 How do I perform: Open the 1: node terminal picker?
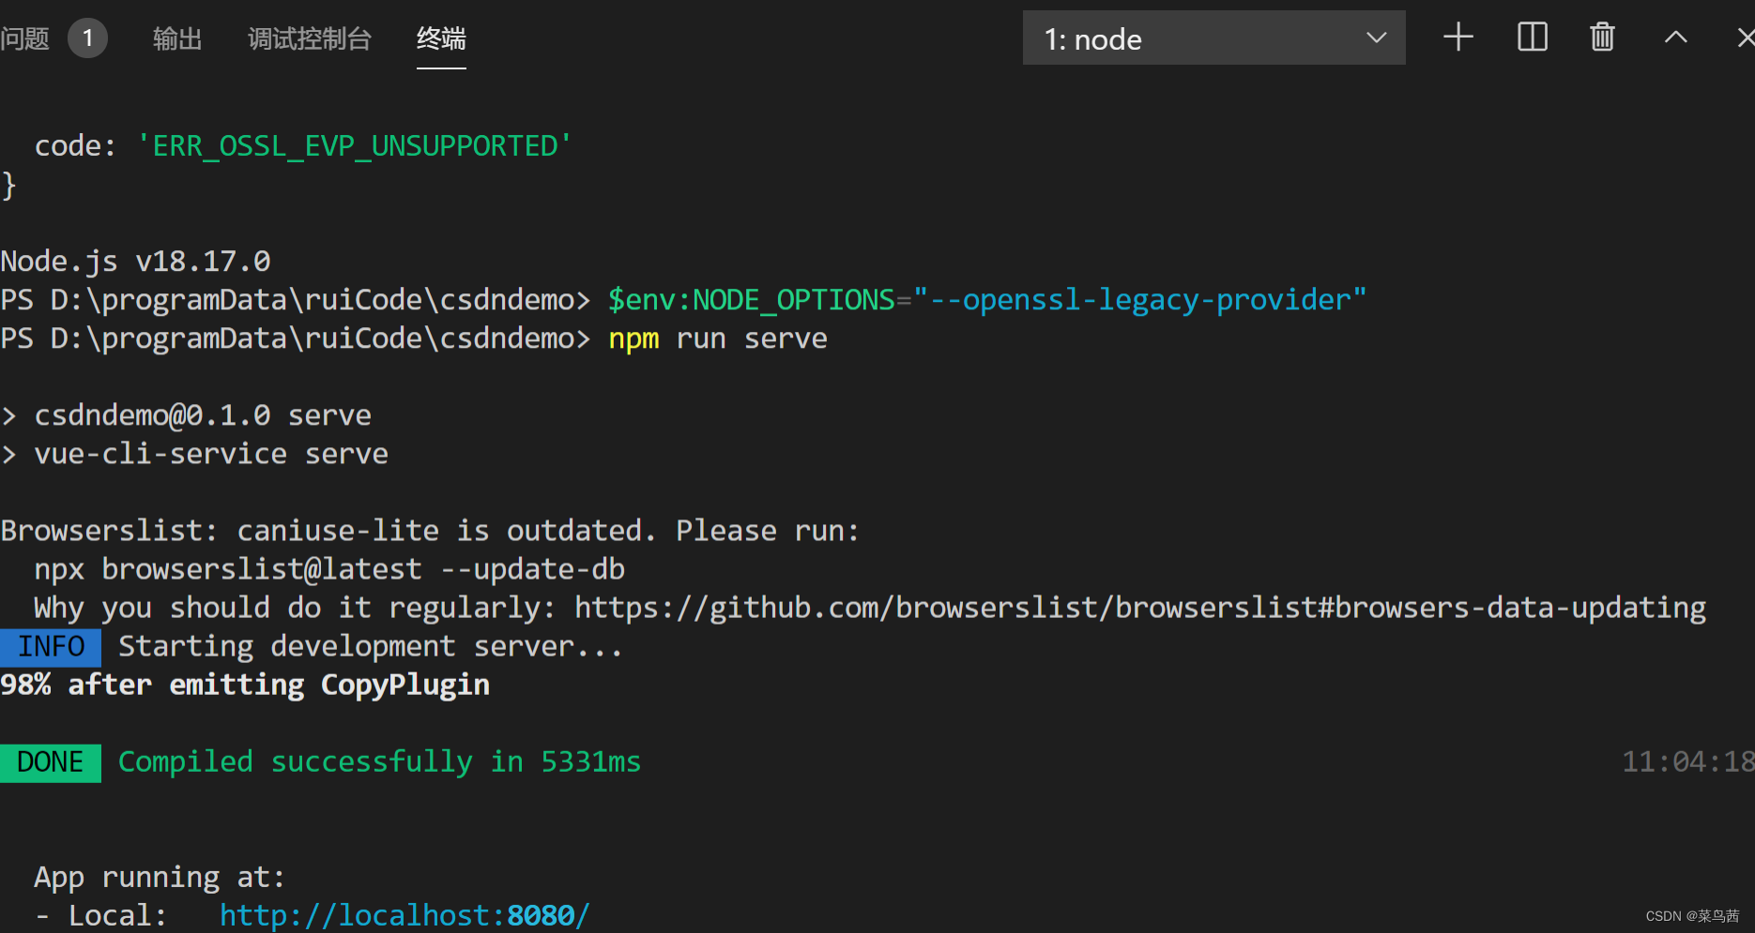click(1213, 38)
